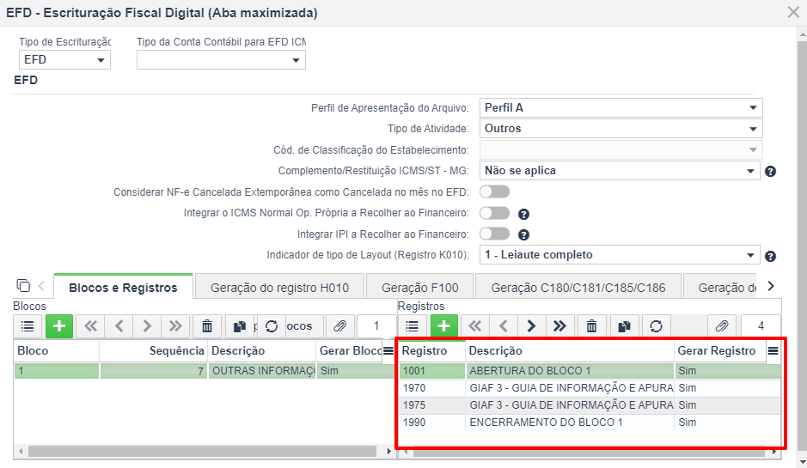The height and width of the screenshot is (468, 807).
Task: Delete the selected Bloco with trash icon
Action: [207, 326]
